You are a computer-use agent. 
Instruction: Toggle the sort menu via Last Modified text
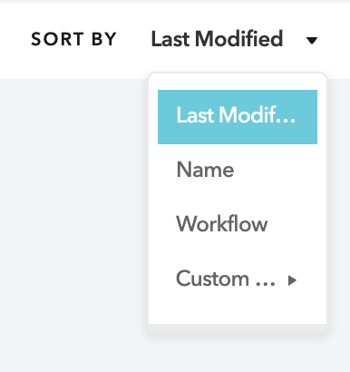217,39
